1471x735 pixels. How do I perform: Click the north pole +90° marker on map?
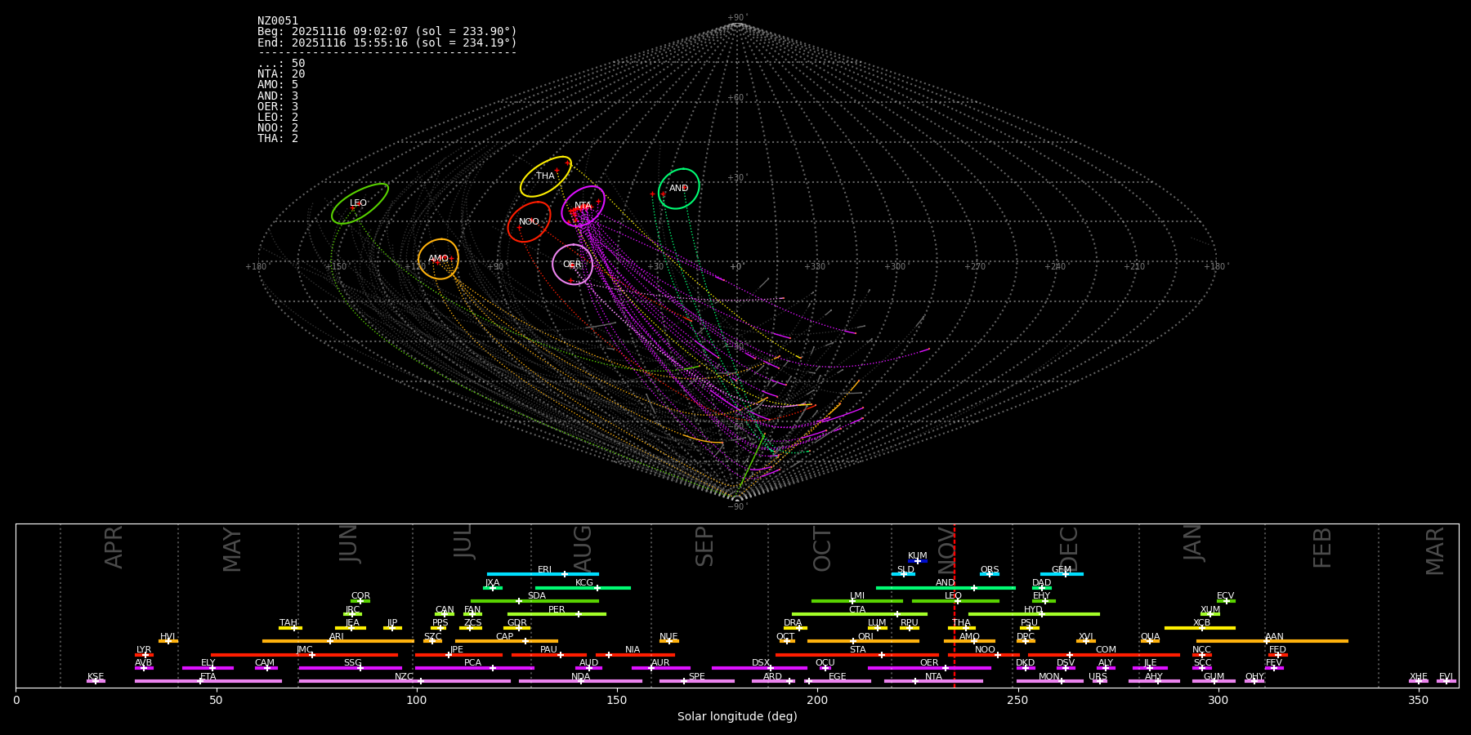tap(736, 24)
